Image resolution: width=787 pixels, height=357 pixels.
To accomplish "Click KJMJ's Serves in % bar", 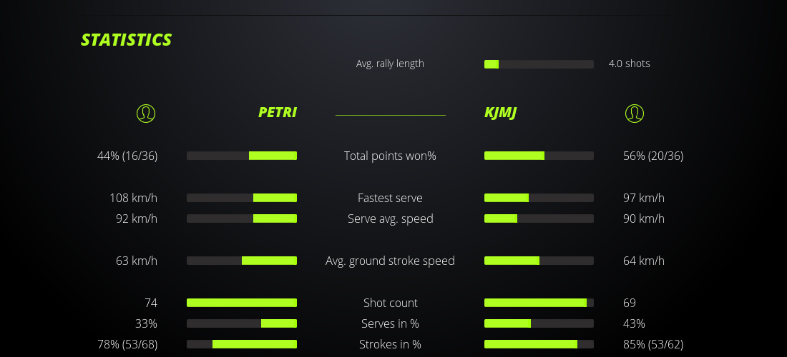I will [539, 323].
